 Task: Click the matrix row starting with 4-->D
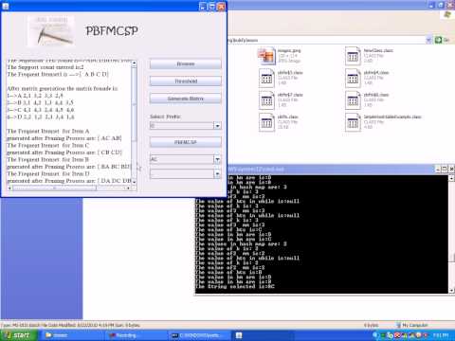[x=41, y=117]
